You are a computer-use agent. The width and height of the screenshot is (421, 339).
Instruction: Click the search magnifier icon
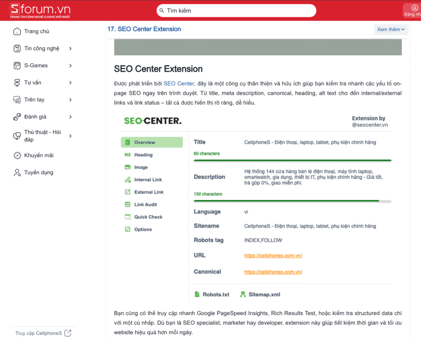(162, 11)
